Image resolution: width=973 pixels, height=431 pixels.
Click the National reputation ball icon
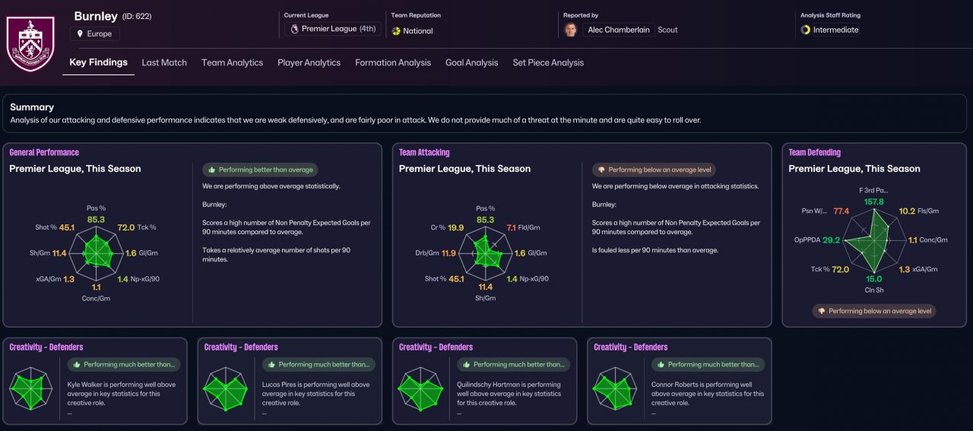pos(396,31)
